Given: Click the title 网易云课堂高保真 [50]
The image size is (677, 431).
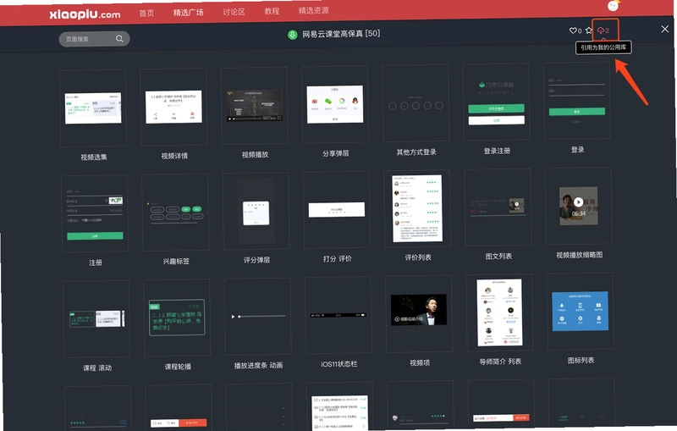Looking at the screenshot, I should pyautogui.click(x=341, y=34).
